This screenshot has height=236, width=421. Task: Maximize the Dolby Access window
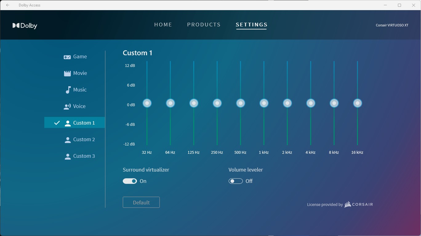coord(399,5)
